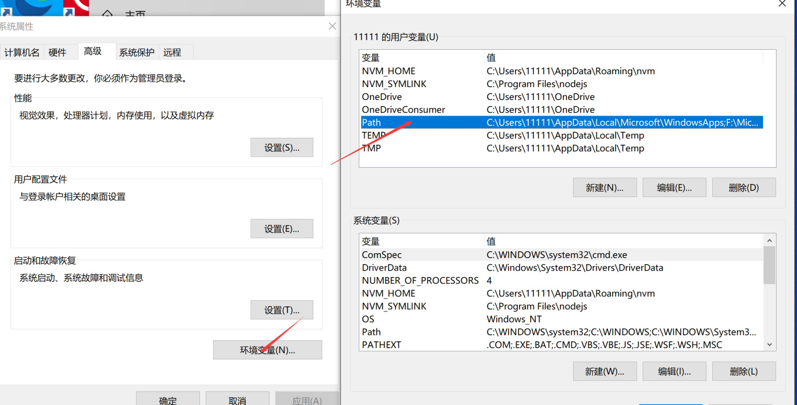This screenshot has width=797, height=405.
Task: Switch to the 计算机名 tab
Action: click(x=22, y=52)
